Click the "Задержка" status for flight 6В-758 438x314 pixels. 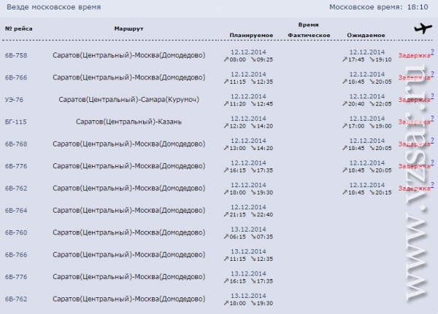point(414,55)
